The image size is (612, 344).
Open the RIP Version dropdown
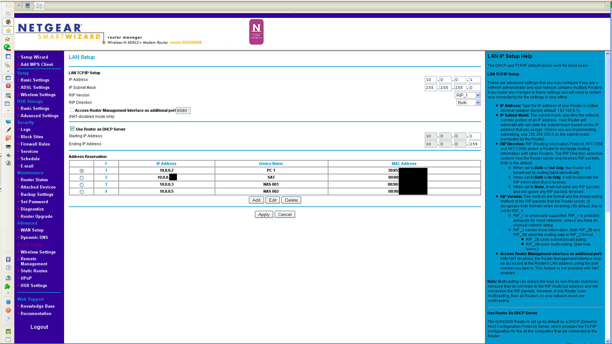point(468,95)
